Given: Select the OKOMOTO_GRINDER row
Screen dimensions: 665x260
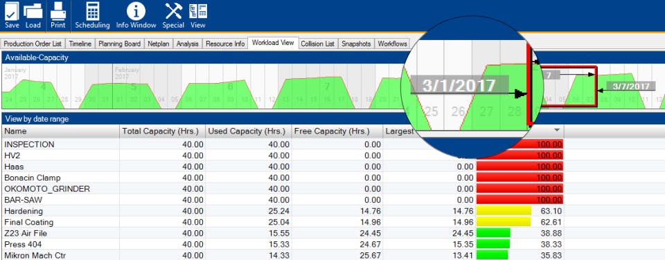Looking at the screenshot, I should click(283, 189).
